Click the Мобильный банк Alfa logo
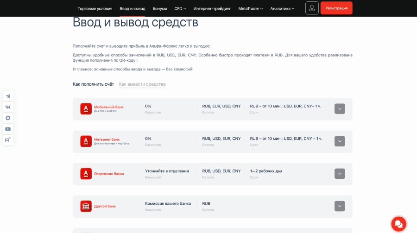Screen dimensions: 417x233 (86, 109)
